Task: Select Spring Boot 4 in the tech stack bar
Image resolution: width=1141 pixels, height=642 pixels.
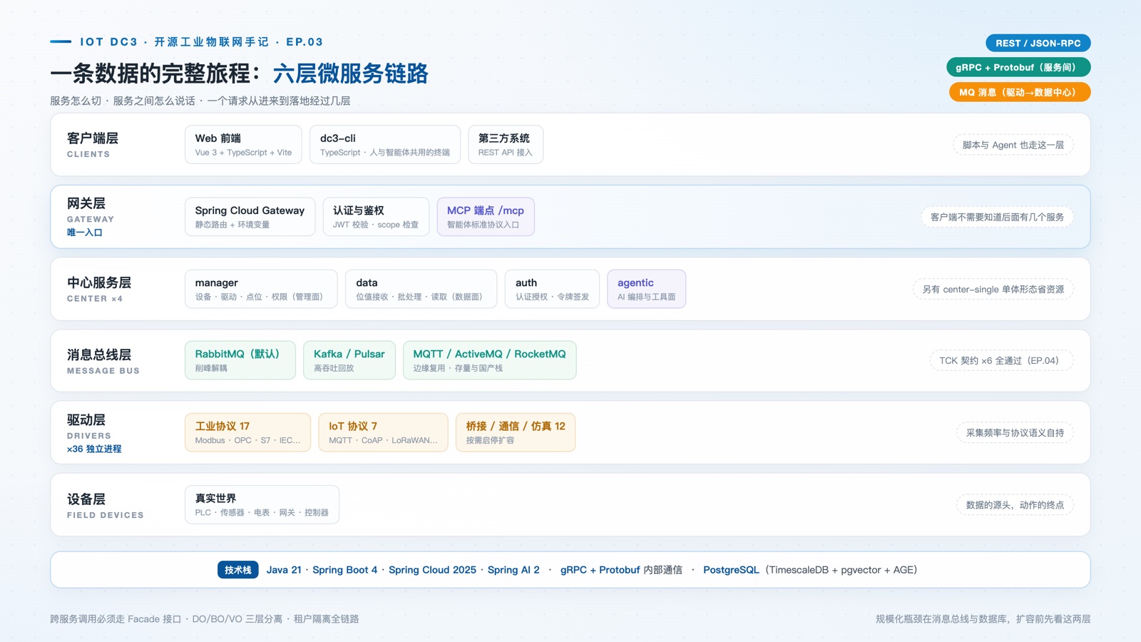Action: (x=345, y=570)
